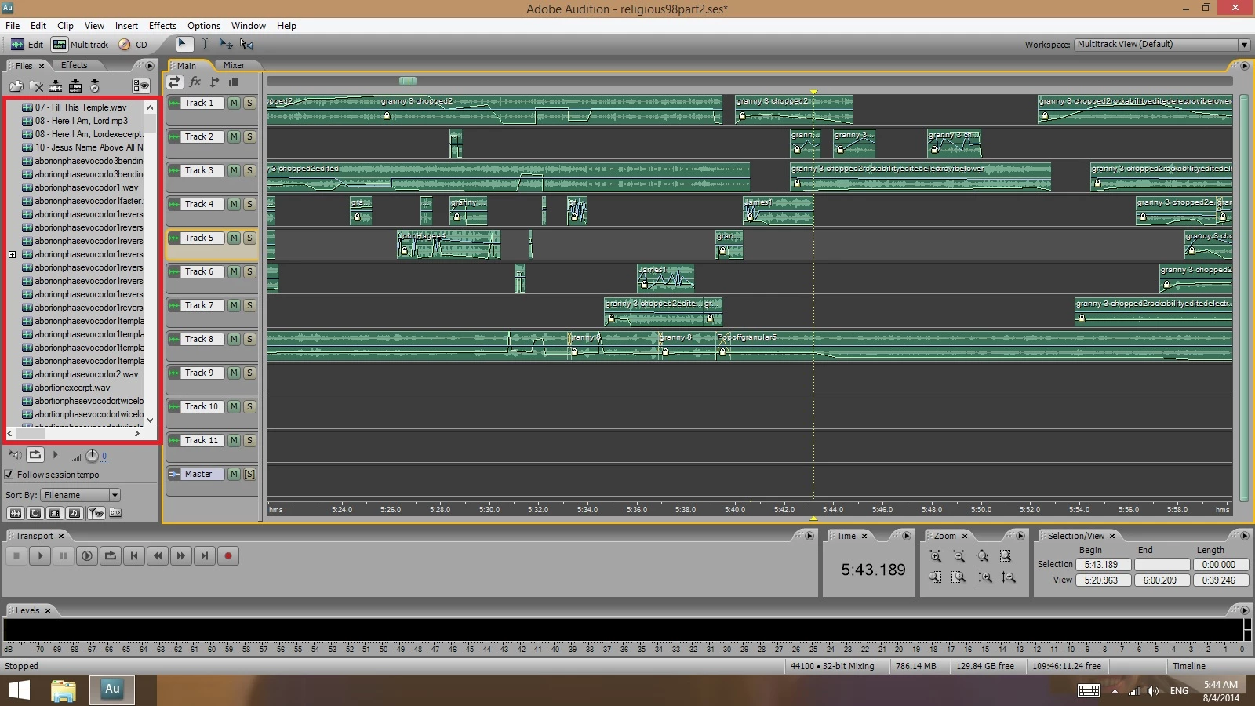1255x706 pixels.
Task: Toggle Follow session tempo checkbox
Action: (x=9, y=475)
